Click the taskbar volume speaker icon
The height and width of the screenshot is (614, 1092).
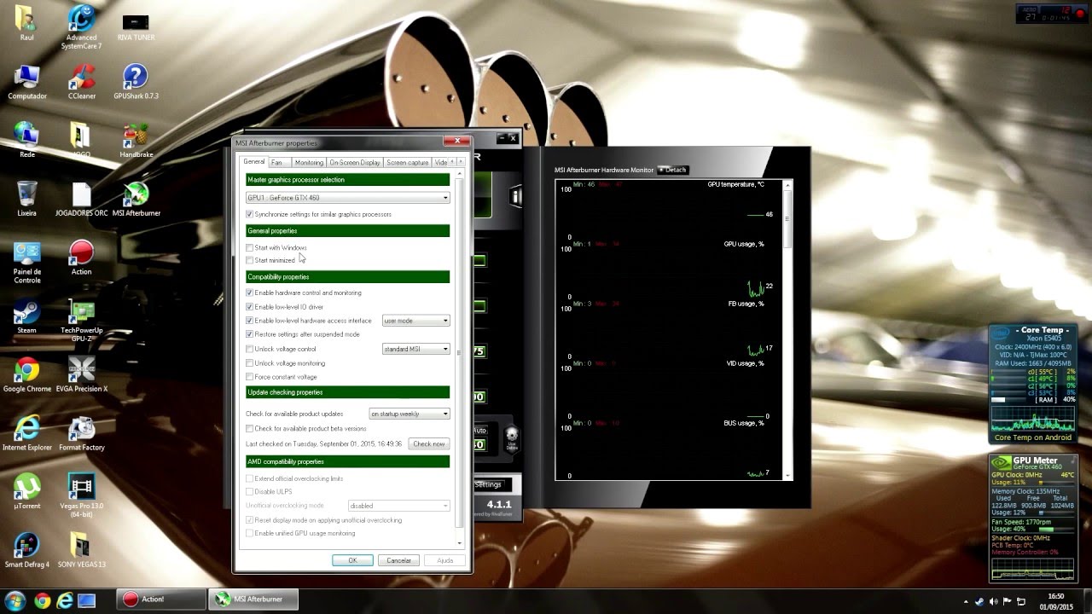pos(993,601)
